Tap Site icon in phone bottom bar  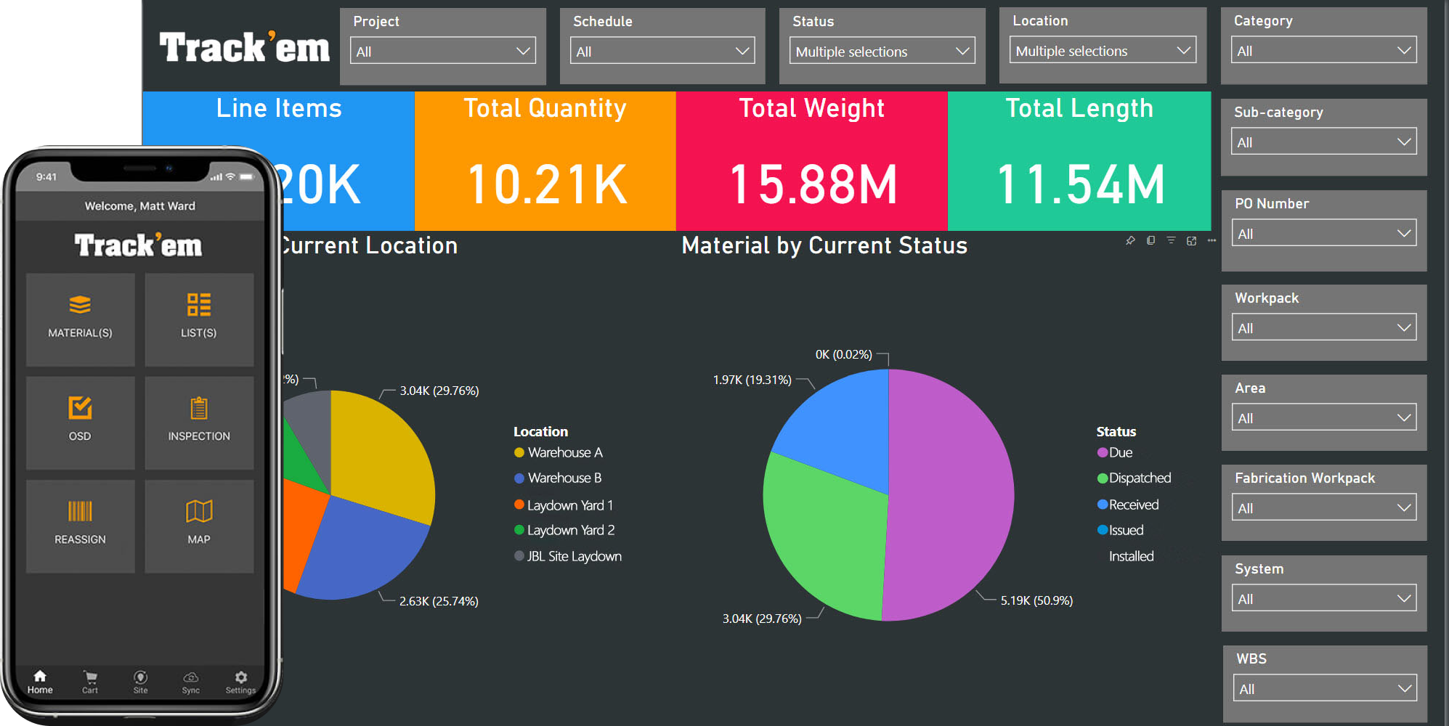[140, 682]
